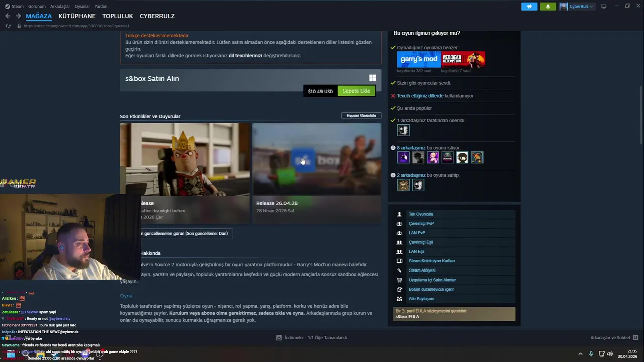This screenshot has height=362, width=644.
Task: Click the Steam Atölyesi wrench icon
Action: point(399,270)
